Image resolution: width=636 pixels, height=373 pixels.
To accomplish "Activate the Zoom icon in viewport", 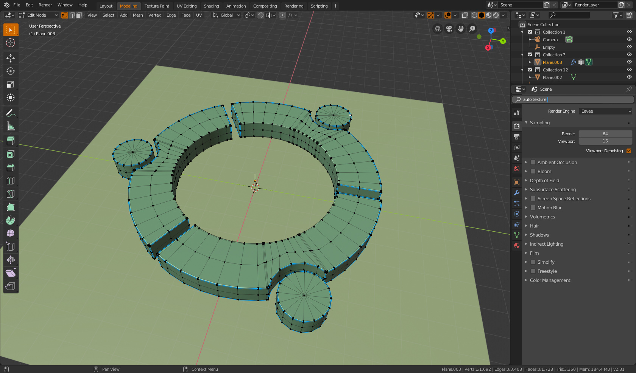I will [x=472, y=29].
